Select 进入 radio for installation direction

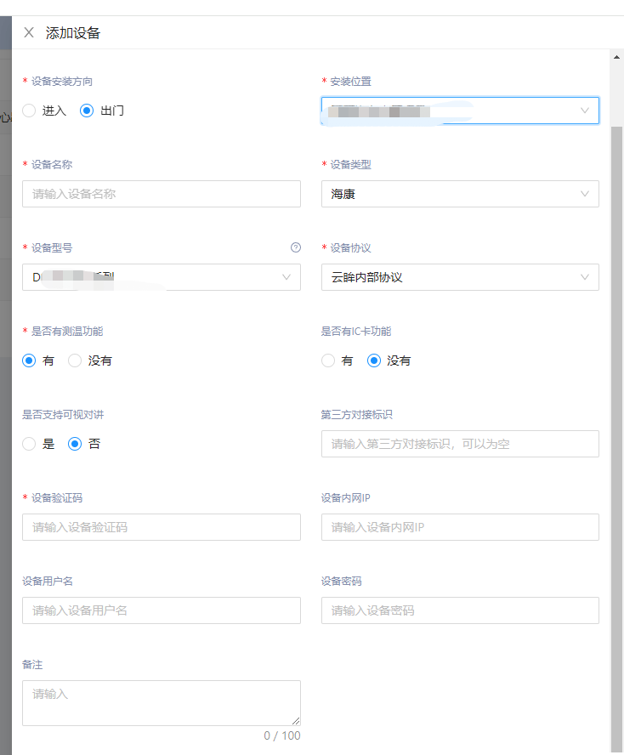coord(30,111)
